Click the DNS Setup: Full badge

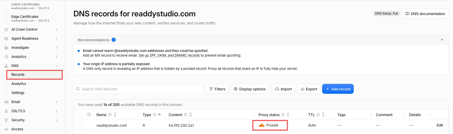(386, 14)
